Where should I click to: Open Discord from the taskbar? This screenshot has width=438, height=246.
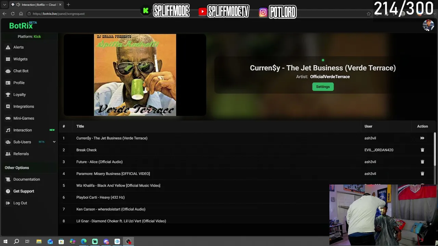106,242
